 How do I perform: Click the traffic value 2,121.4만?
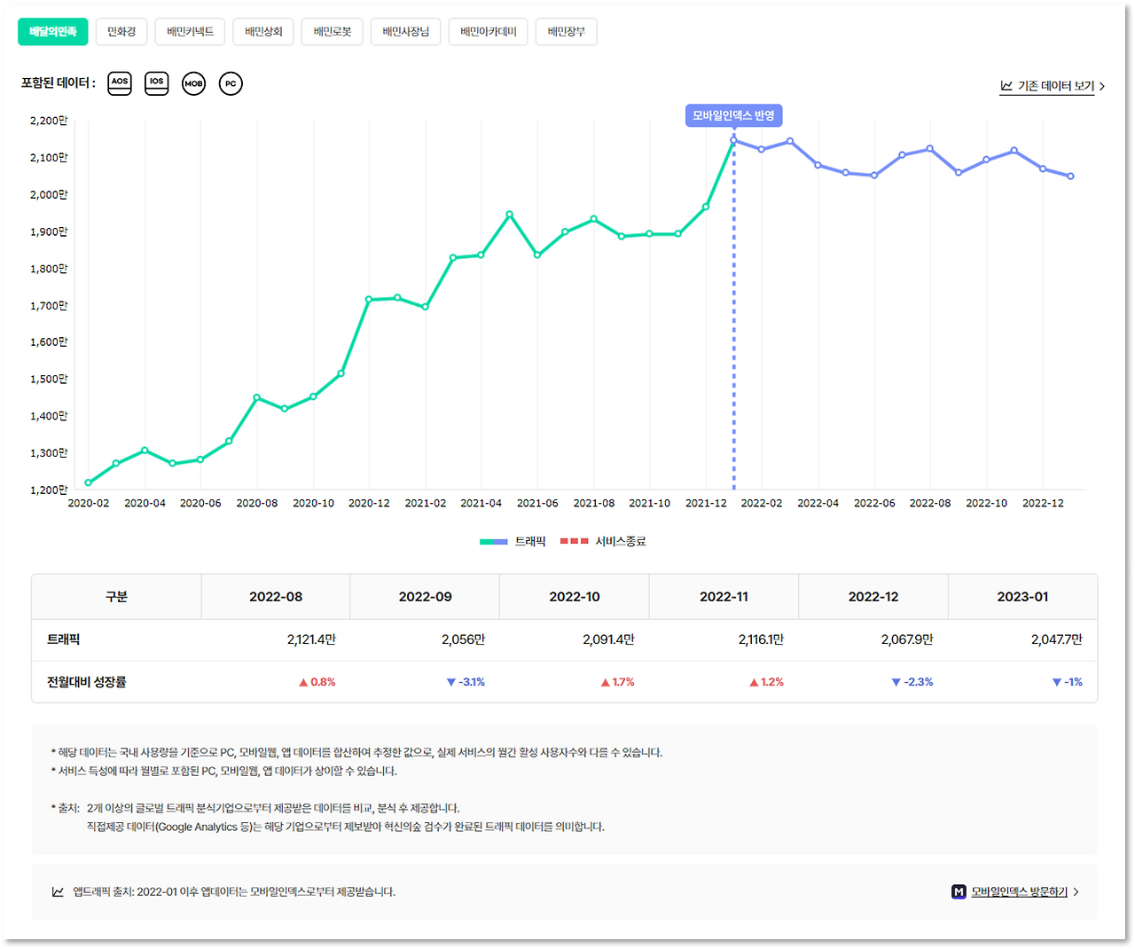(311, 639)
